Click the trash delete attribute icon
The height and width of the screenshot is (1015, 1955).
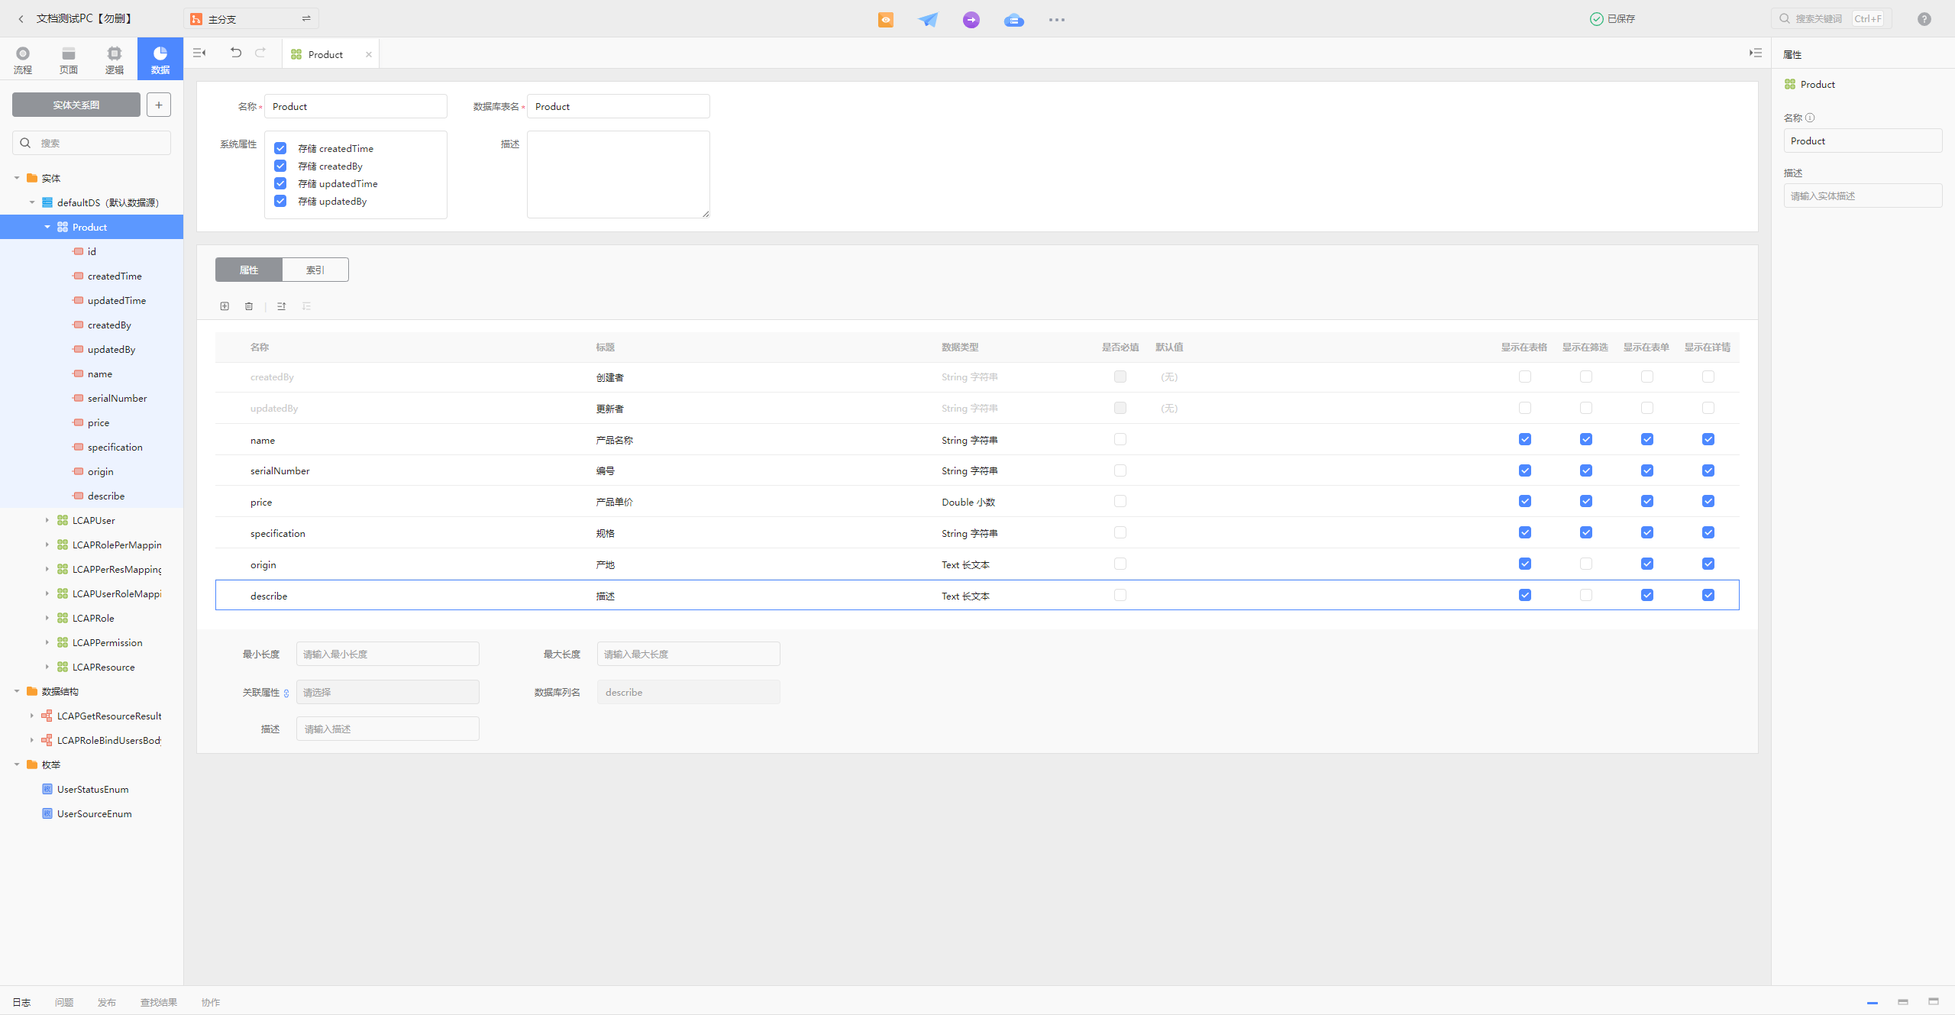pyautogui.click(x=249, y=306)
